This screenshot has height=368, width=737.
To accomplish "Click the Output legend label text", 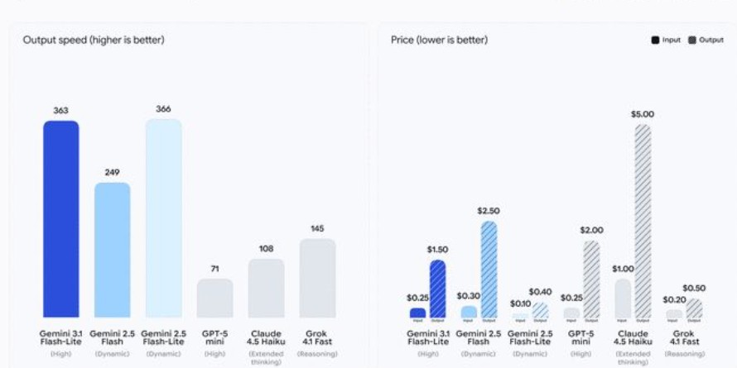I will 711,40.
